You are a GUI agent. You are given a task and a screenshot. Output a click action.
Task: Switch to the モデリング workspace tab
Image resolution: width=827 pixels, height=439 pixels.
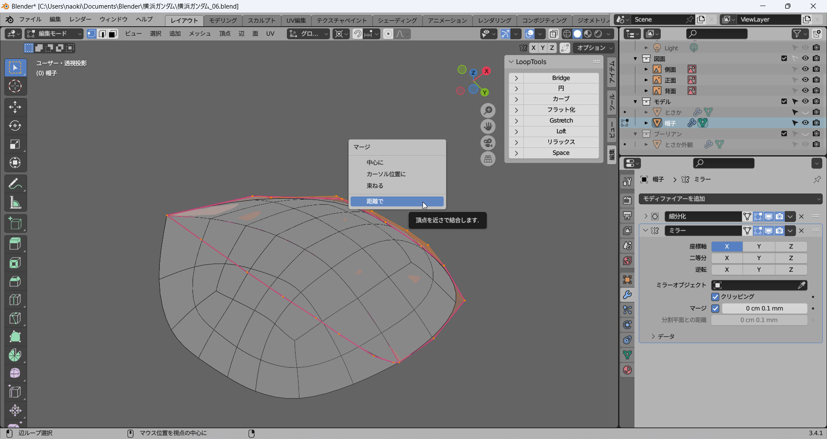tap(223, 20)
